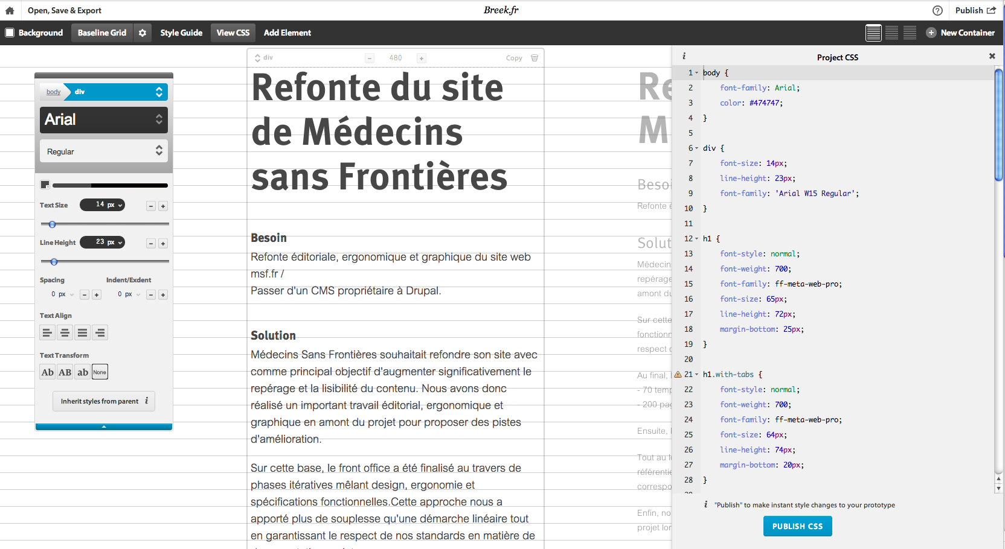Click the Text Size slider handle
Viewport: 1005px width, 549px height.
tap(52, 224)
